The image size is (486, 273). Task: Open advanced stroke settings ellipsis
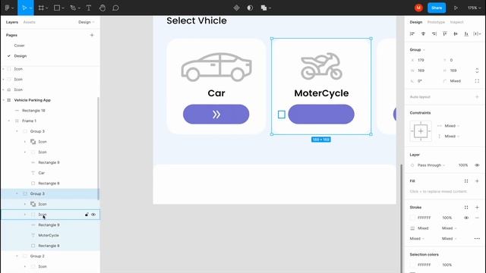tap(477, 239)
